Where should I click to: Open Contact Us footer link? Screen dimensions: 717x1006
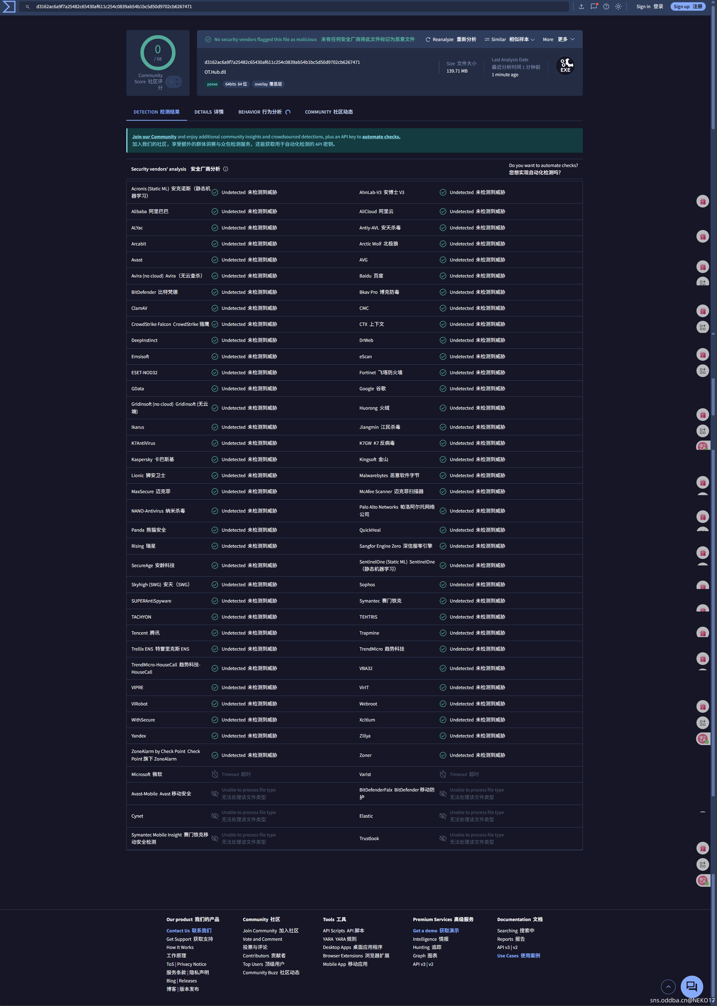(x=189, y=931)
